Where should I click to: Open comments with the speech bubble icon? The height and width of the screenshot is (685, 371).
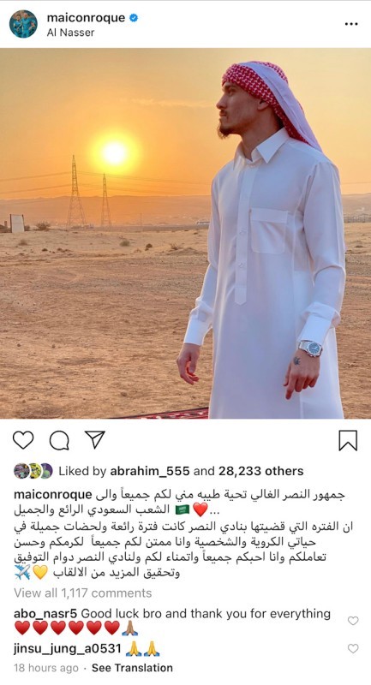pos(59,440)
